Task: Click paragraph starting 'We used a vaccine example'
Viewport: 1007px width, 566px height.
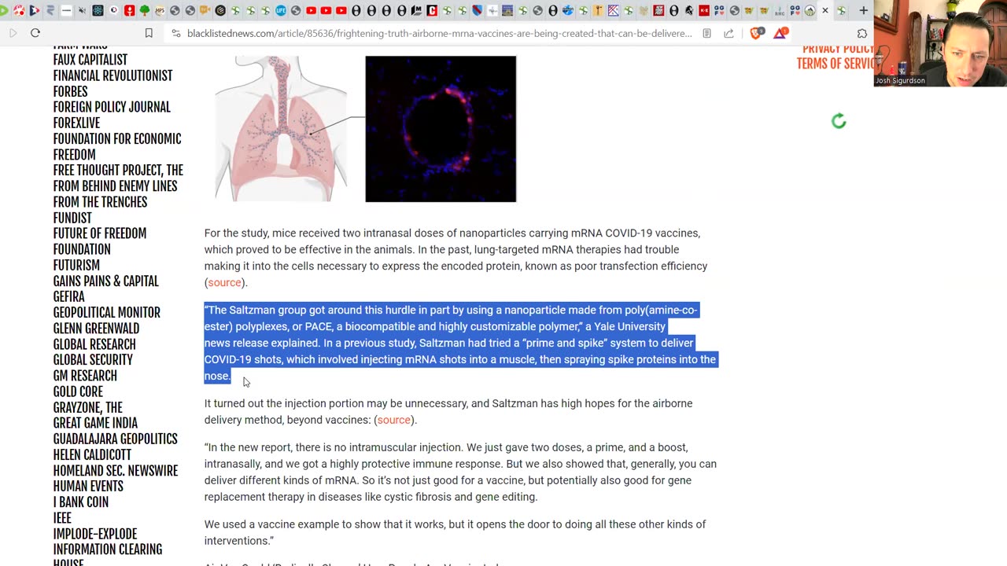Action: [455, 532]
